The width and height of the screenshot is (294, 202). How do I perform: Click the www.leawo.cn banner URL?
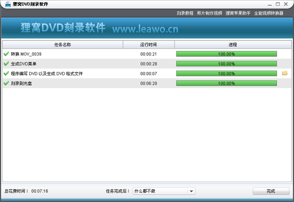pyautogui.click(x=145, y=29)
